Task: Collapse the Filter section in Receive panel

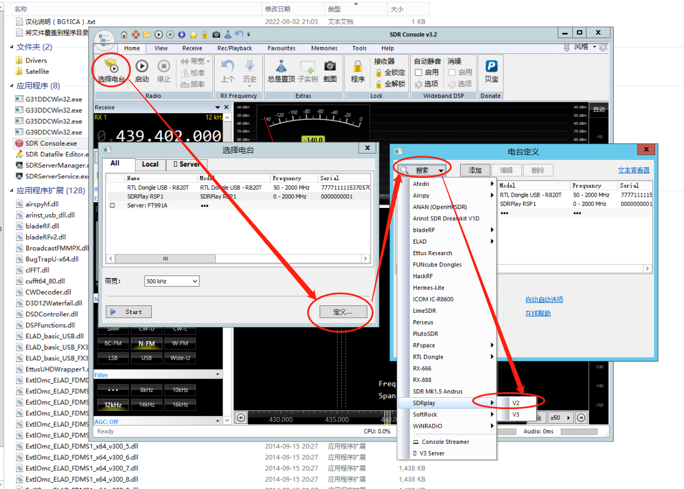Action: point(219,375)
